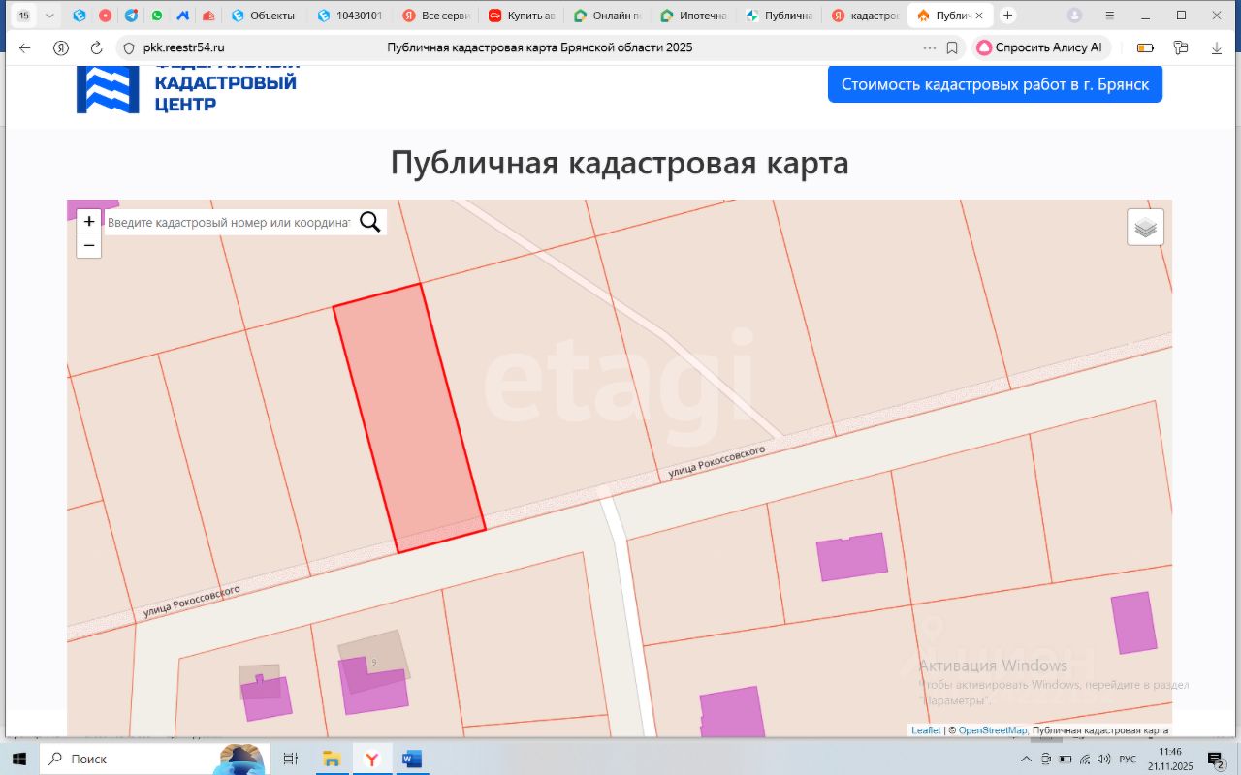1241x775 pixels.
Task: Open the map layers switcher
Action: [1145, 228]
